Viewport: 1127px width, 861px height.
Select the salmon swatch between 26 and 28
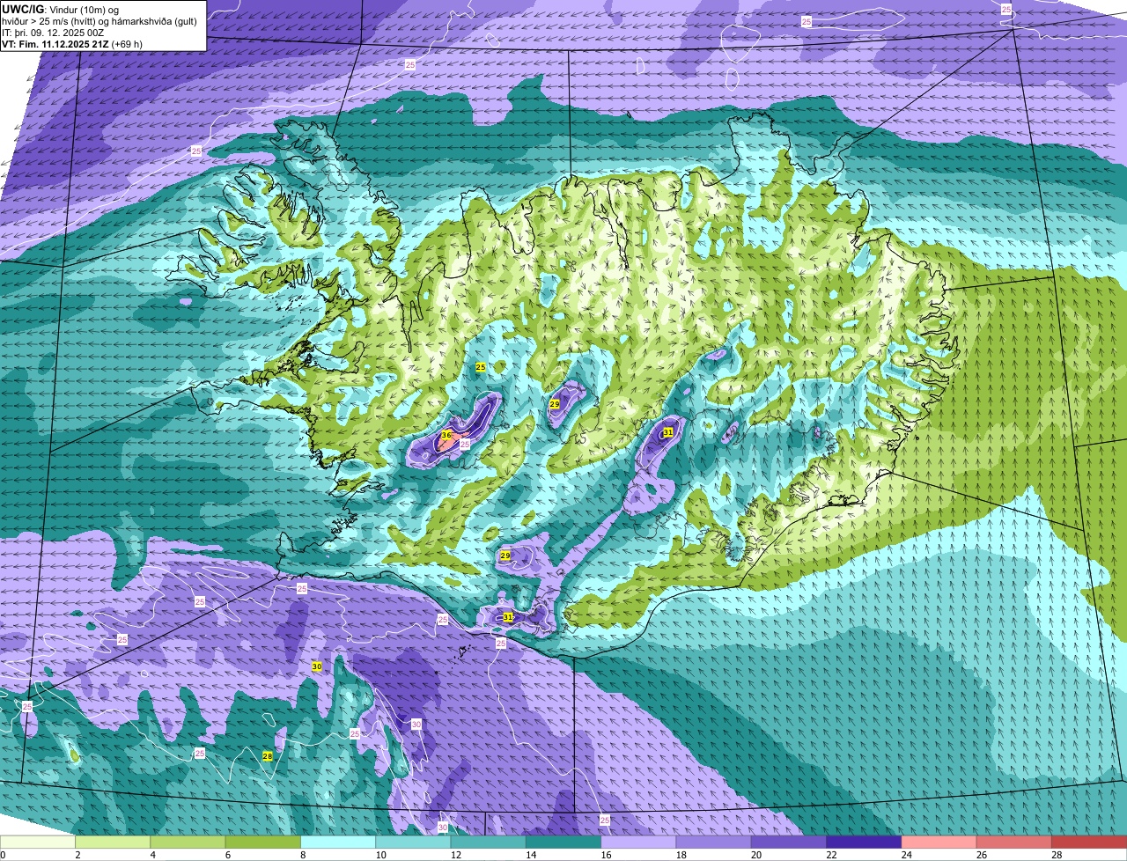[1014, 842]
